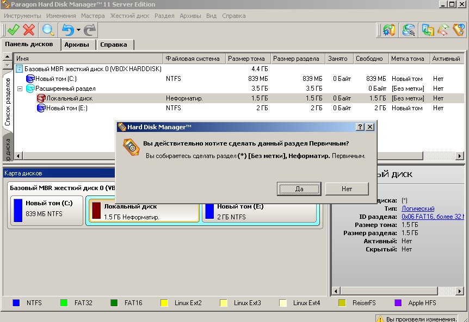Click the scroll-up arrow above partition list tabs

coord(7,56)
